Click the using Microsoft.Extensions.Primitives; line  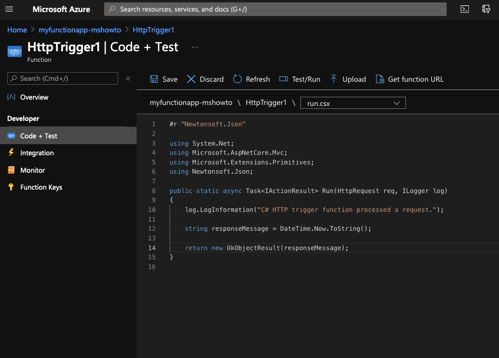[242, 163]
